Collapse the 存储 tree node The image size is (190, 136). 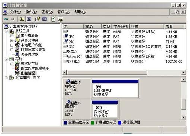[x=6, y=59]
